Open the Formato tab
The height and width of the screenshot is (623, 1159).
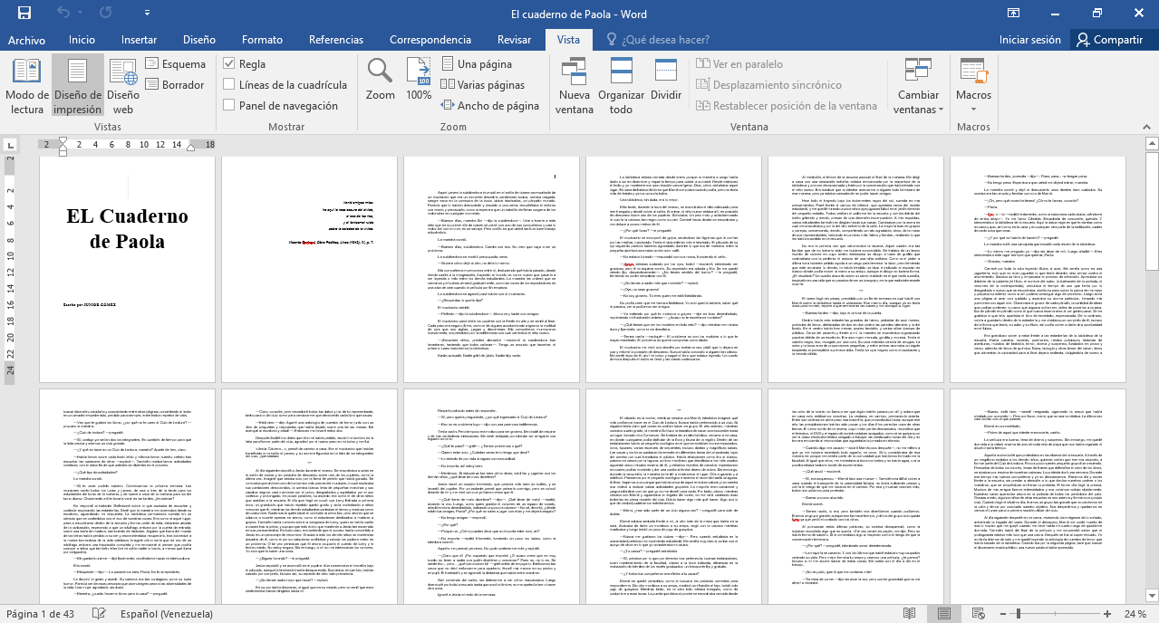tap(262, 40)
